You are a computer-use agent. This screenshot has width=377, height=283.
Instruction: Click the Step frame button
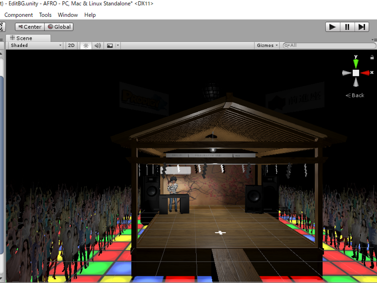click(362, 27)
